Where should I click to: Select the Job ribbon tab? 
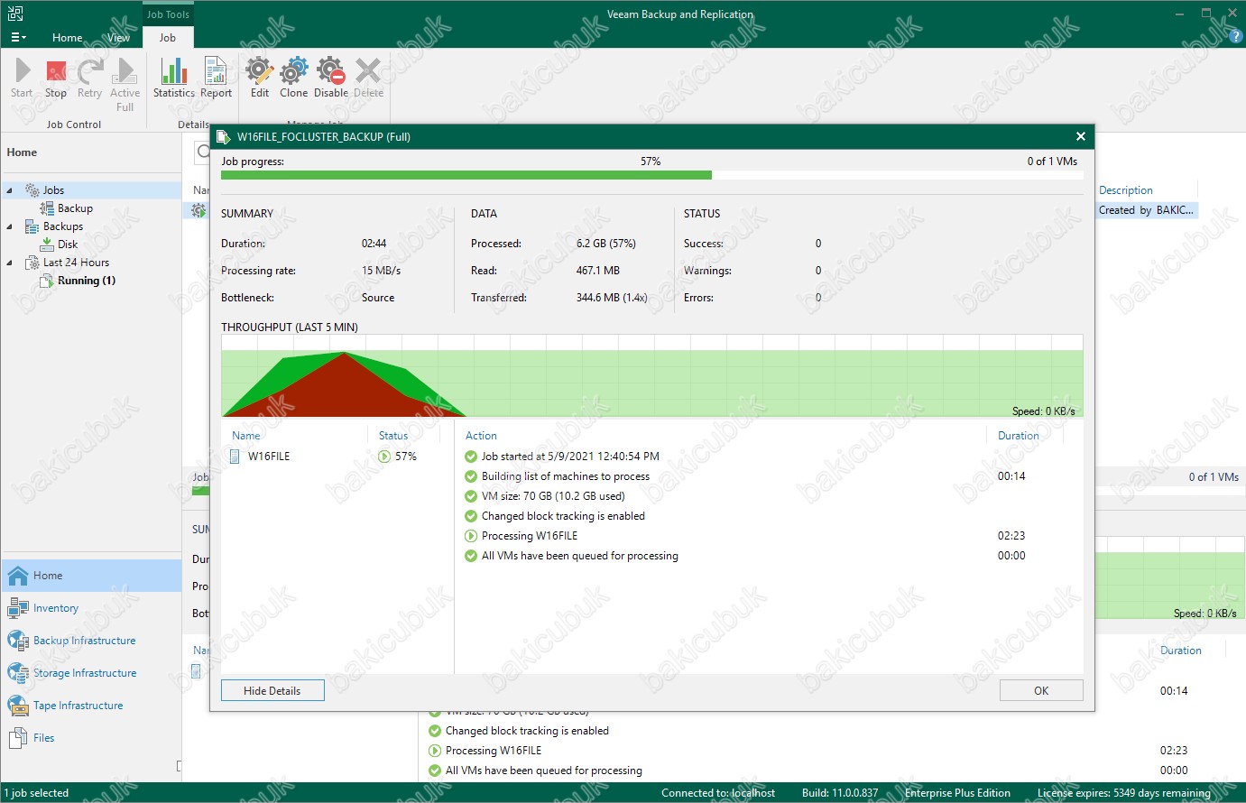point(168,38)
